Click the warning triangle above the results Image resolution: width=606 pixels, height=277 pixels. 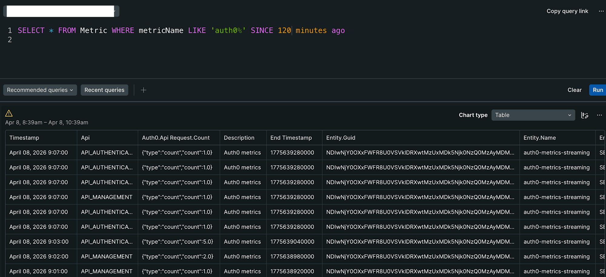9,113
